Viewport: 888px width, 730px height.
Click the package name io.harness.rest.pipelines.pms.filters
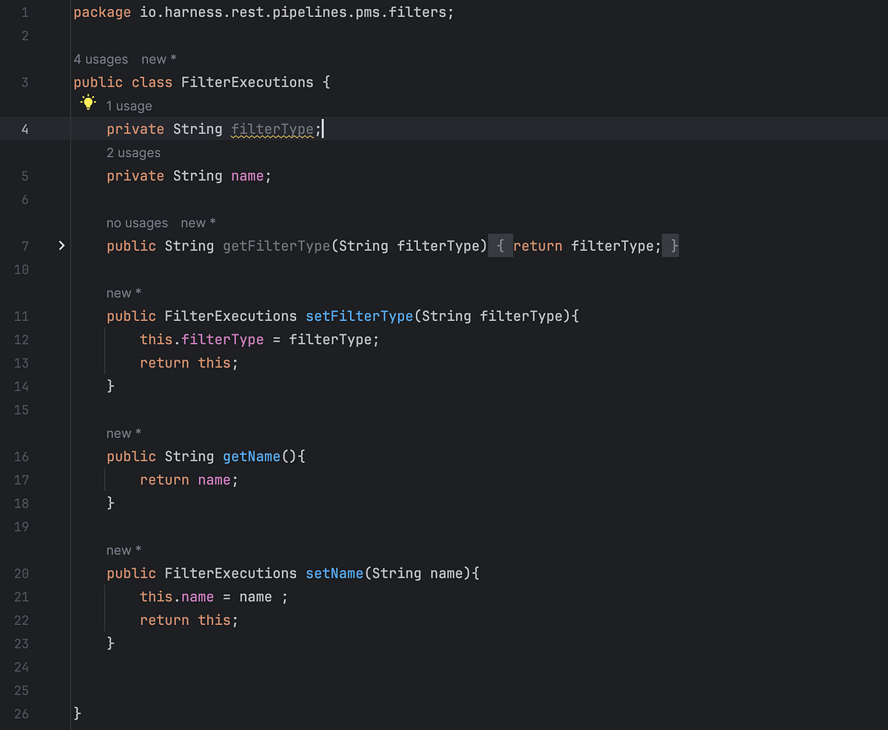[292, 13]
